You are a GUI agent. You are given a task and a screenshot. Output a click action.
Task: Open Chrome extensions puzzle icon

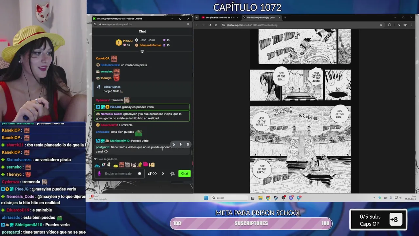click(390, 25)
